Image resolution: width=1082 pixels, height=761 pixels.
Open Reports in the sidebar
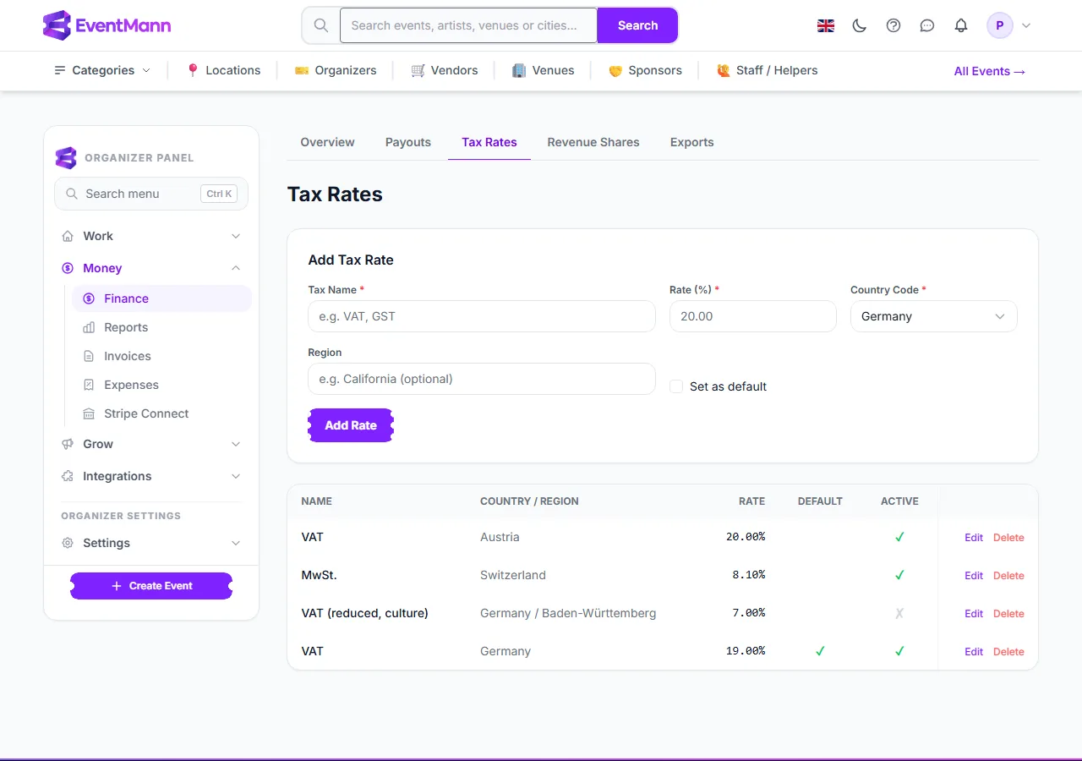[x=161, y=327]
